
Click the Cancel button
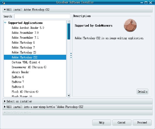(122, 123)
